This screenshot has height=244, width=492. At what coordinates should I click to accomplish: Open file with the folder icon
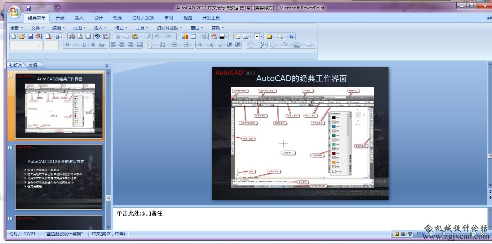pos(22,36)
